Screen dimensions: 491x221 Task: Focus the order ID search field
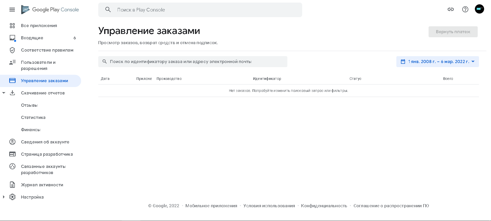(193, 62)
